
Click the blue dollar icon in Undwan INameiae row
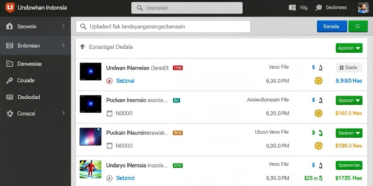pos(314,67)
